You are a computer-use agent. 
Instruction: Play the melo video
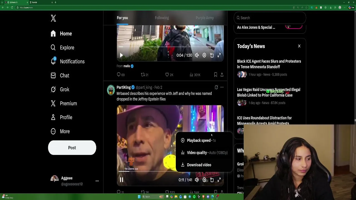tap(121, 55)
